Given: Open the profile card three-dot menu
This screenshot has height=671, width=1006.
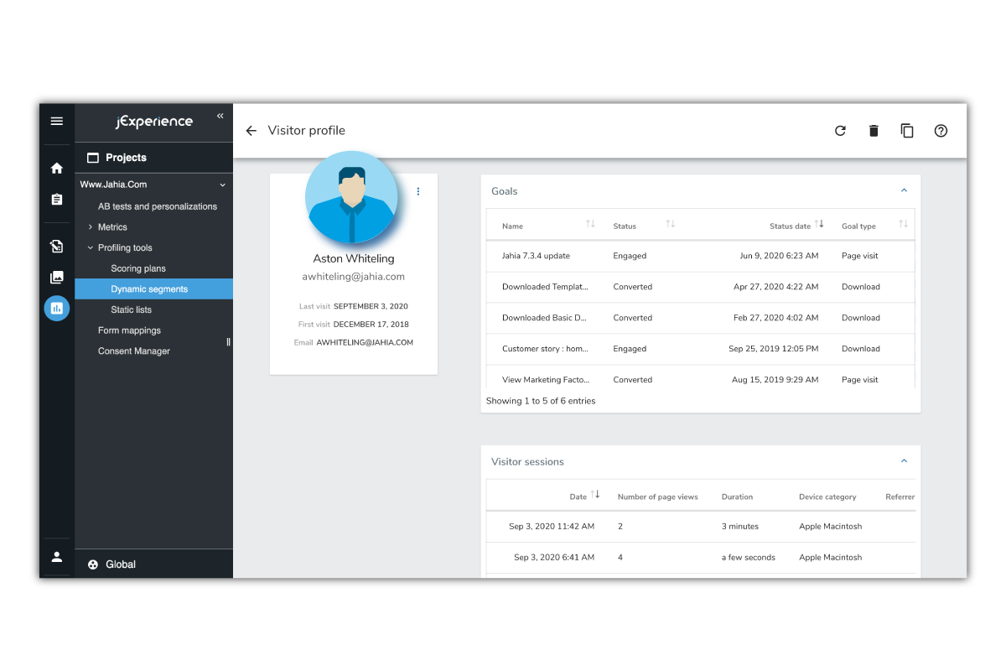Looking at the screenshot, I should point(418,191).
